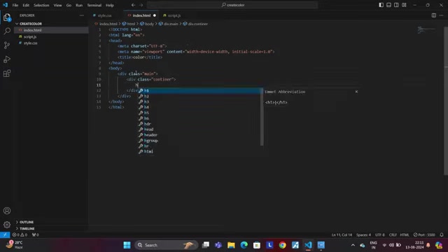Toggle the secondary side bar layout icon
448x252 pixels.
[396, 5]
